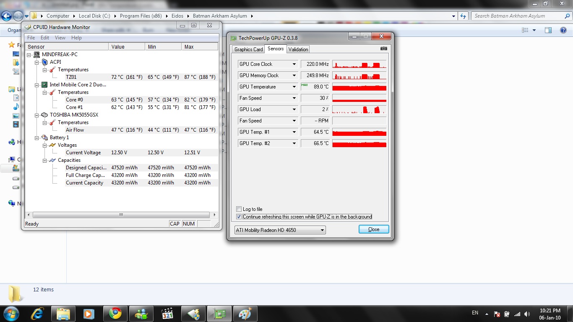Open Google Chrome from the taskbar
This screenshot has height=322, width=573.
click(x=115, y=314)
